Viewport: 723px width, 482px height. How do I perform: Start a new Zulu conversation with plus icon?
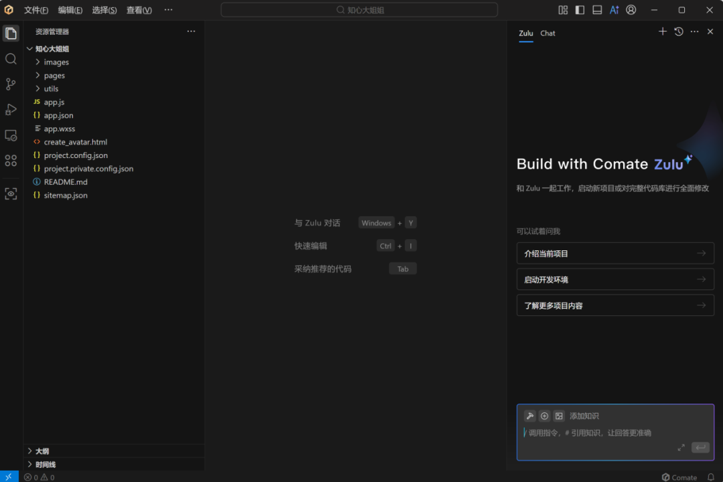[663, 31]
